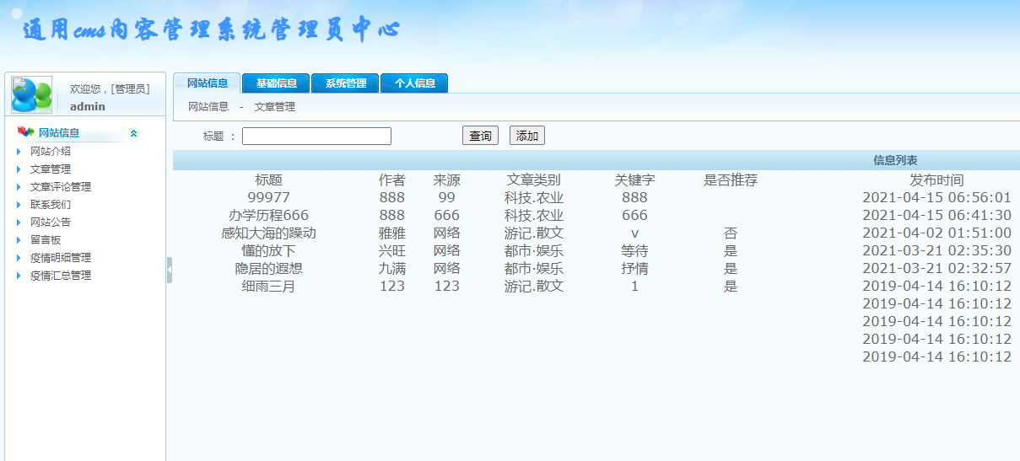Click publish time 2021-04-02 01:51:00
Viewport: 1020px width, 461px height.
(x=936, y=233)
